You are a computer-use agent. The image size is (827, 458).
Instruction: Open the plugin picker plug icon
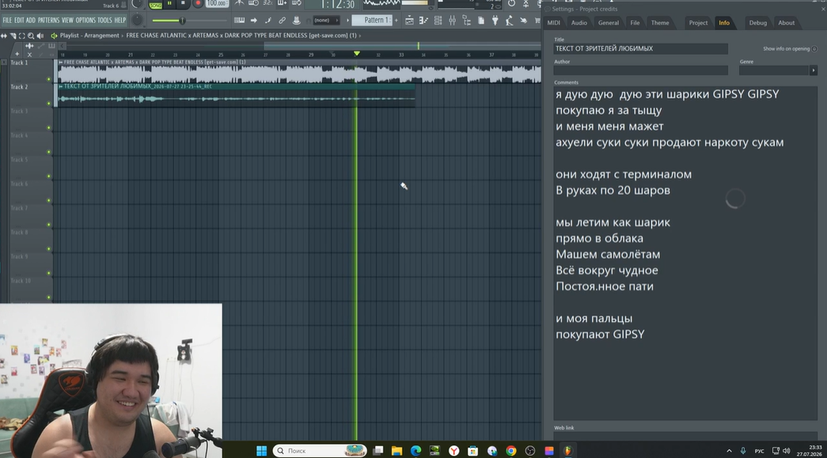(x=495, y=21)
